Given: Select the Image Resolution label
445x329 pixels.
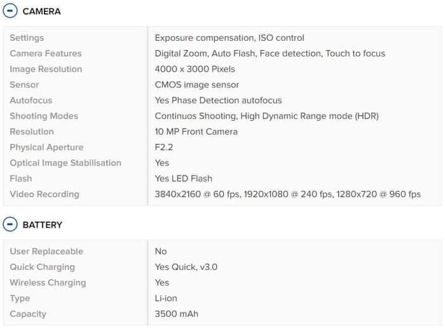Looking at the screenshot, I should tap(46, 69).
